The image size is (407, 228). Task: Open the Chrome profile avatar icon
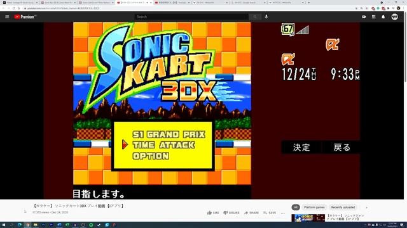pyautogui.click(x=399, y=8)
